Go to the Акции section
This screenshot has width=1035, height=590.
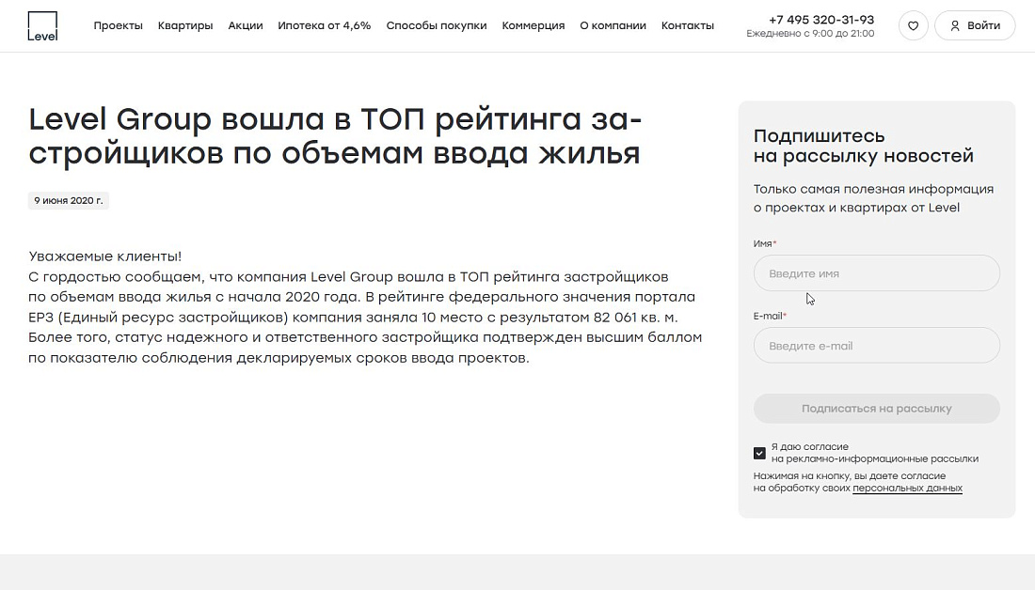point(246,25)
